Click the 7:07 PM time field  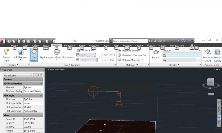coord(109,60)
